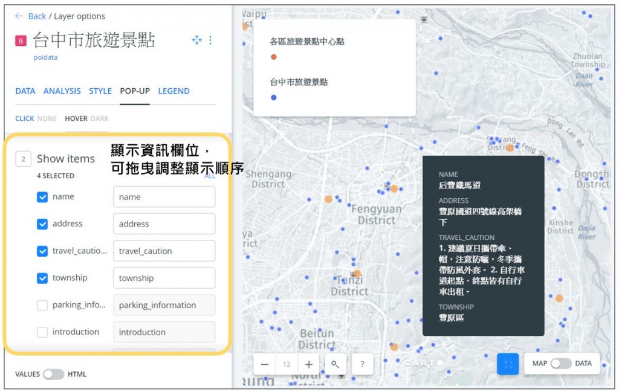Switch to the STYLE tab
This screenshot has width=619, height=392.
pos(100,91)
